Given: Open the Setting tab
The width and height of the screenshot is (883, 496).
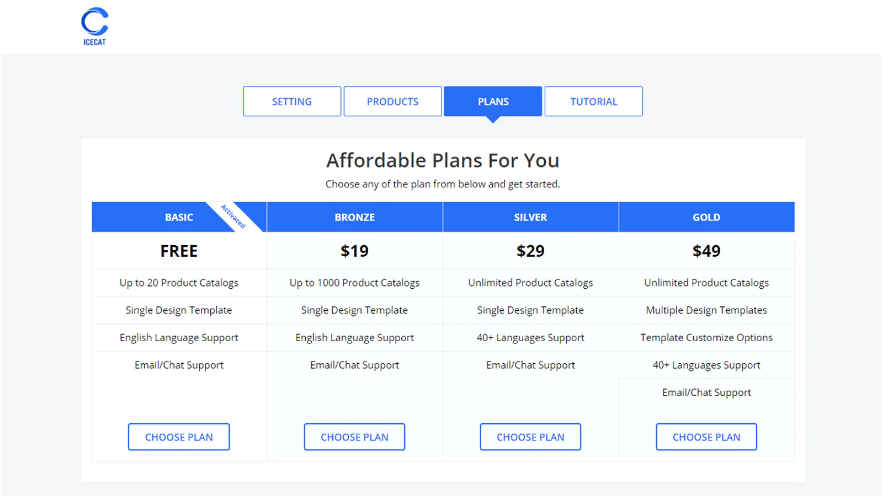Looking at the screenshot, I should point(292,101).
